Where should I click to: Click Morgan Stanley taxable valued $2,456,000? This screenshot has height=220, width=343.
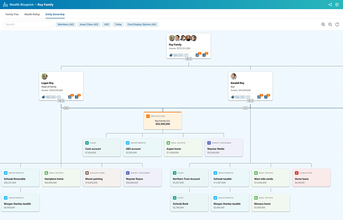[227, 204]
